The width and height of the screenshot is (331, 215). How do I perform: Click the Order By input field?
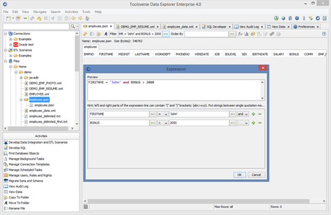pyautogui.click(x=206, y=34)
